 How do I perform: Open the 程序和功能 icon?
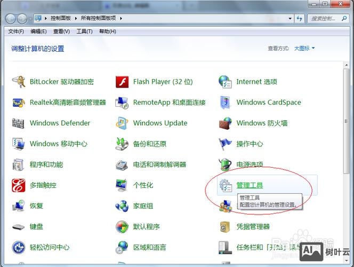click(x=18, y=164)
